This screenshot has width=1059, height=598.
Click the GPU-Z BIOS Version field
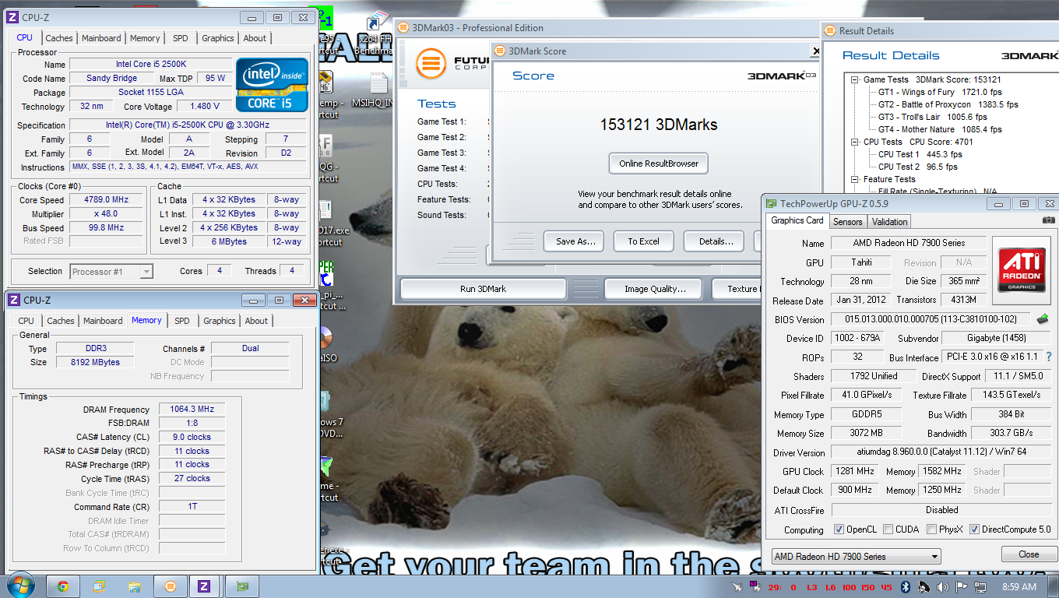[932, 319]
